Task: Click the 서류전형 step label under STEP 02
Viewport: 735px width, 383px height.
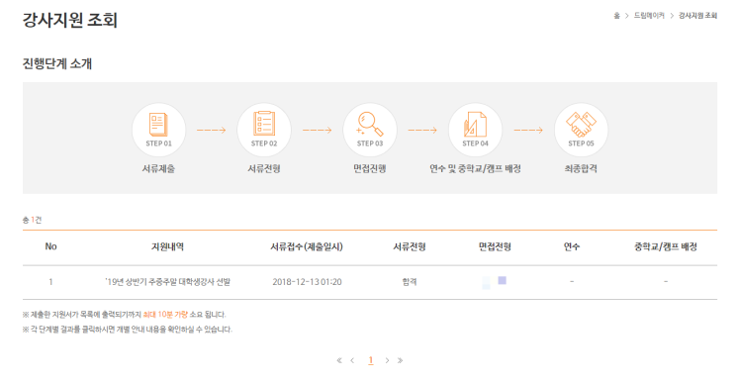Action: pyautogui.click(x=264, y=169)
